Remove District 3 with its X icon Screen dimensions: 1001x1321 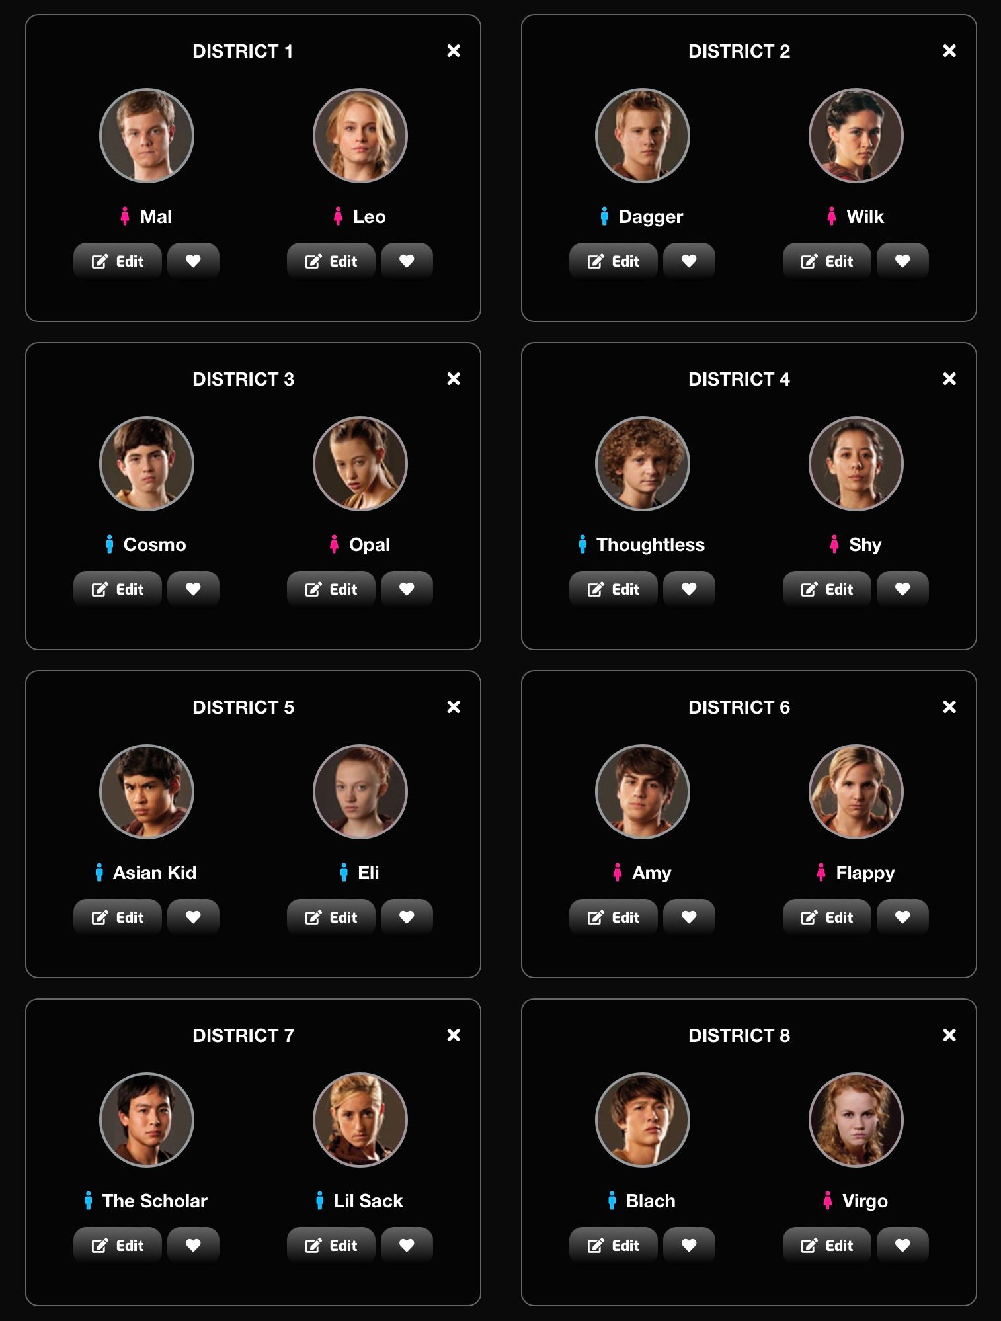[x=454, y=379]
